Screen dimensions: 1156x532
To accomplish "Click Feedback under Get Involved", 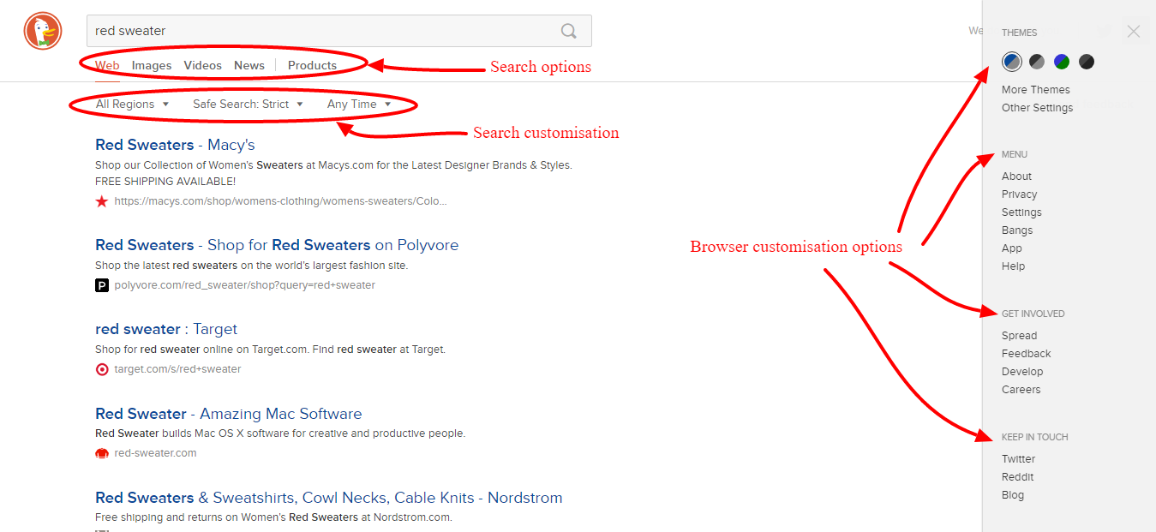I will [x=1027, y=354].
